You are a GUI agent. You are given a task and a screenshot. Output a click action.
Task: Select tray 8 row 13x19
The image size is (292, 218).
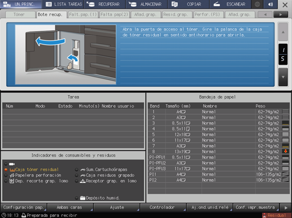(x=219, y=152)
